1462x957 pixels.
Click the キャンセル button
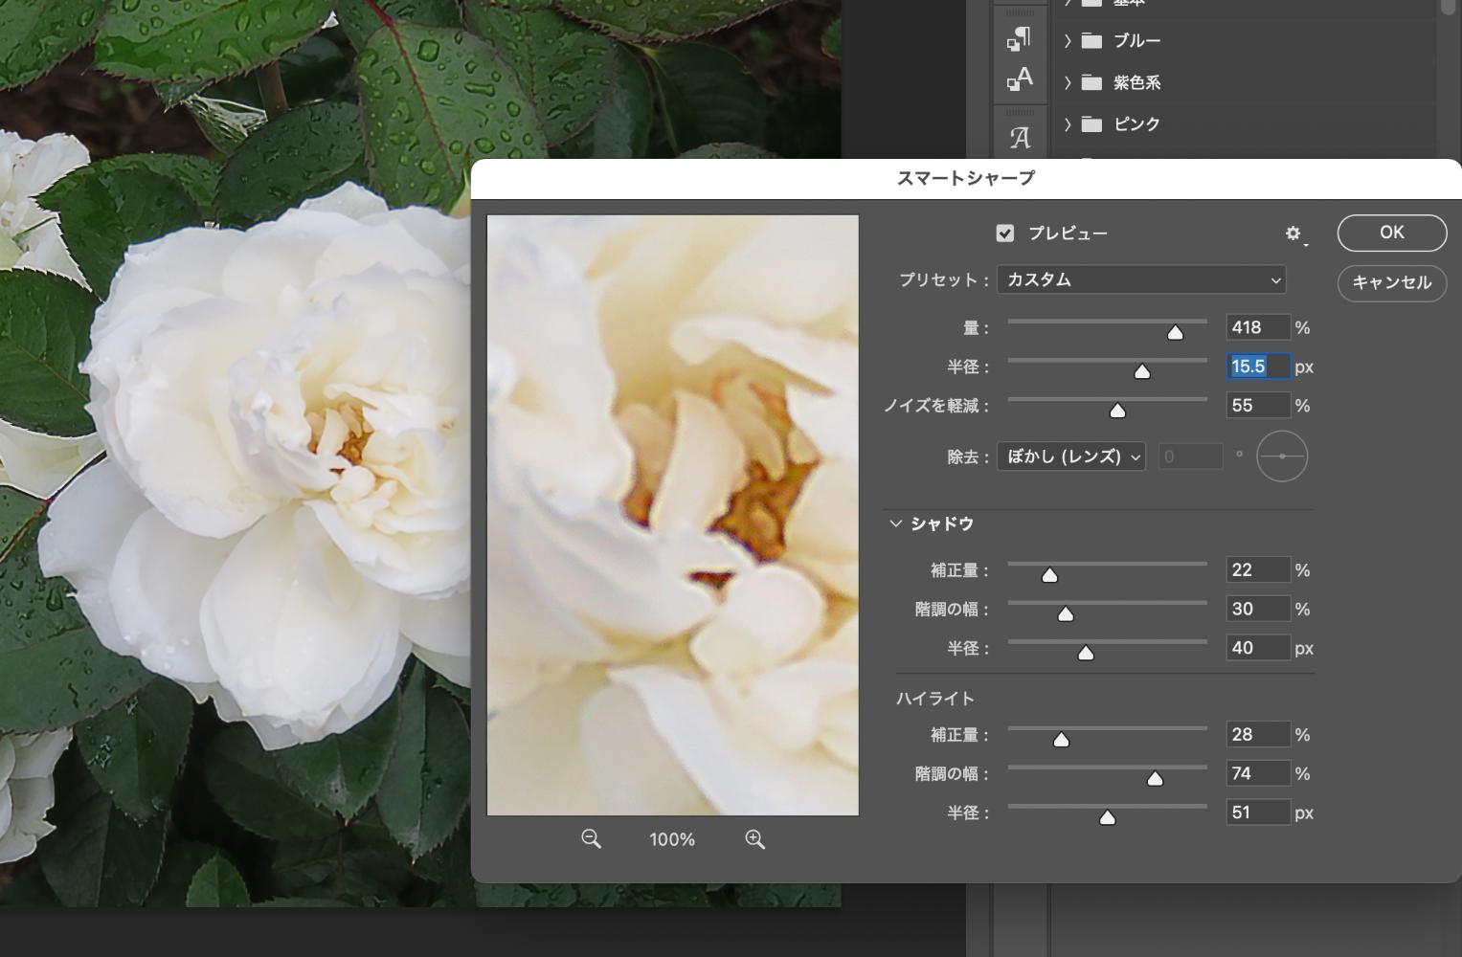[1391, 282]
